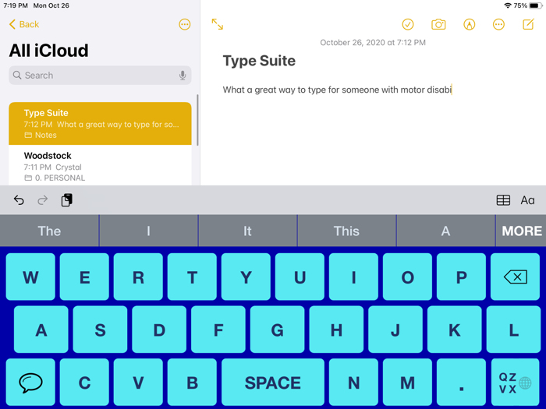
Task: Tap the note date October 26, 2020
Action: [373, 42]
